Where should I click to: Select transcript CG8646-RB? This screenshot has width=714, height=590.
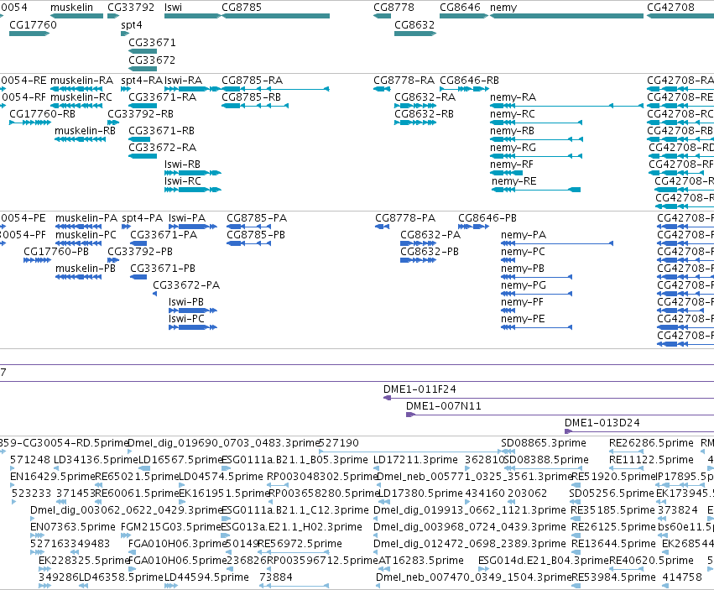[465, 89]
